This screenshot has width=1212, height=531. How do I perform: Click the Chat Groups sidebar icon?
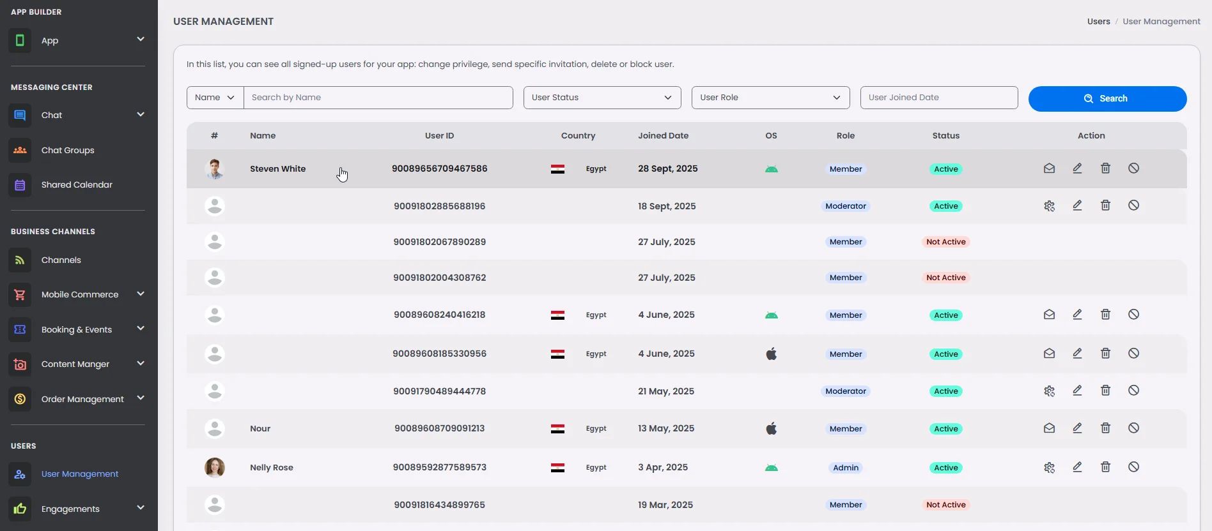pos(20,150)
